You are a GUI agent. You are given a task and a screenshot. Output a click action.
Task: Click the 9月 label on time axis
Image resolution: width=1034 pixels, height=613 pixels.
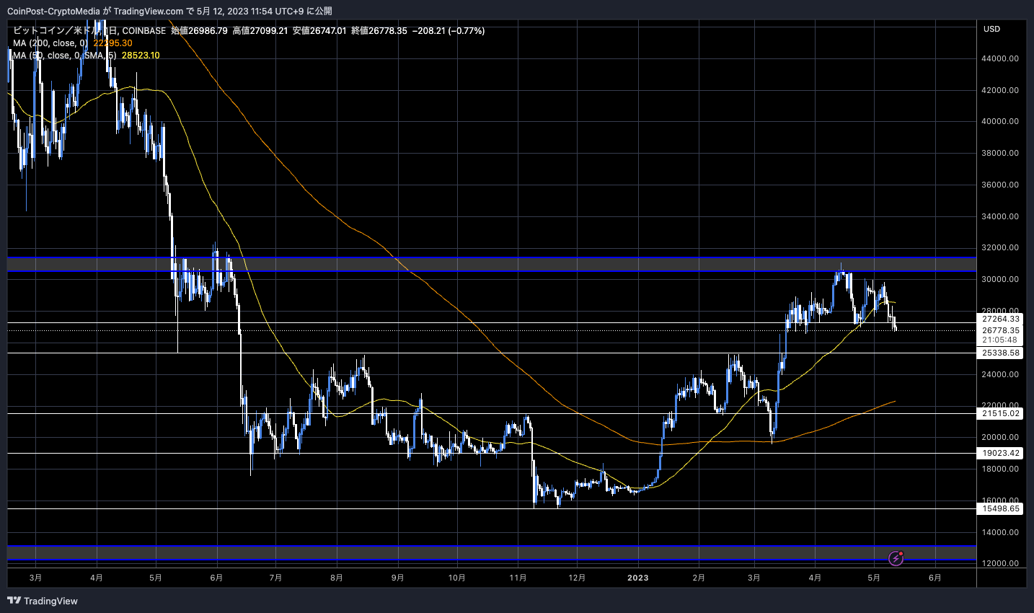397,578
